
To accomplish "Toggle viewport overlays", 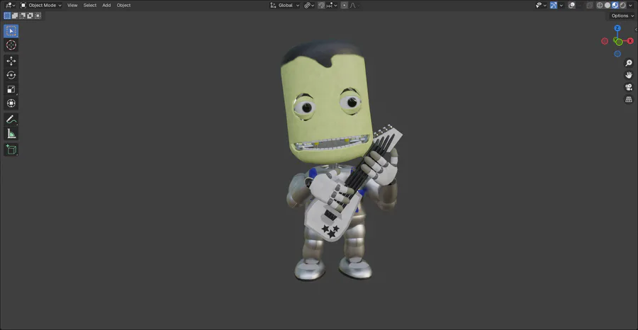I will [571, 5].
